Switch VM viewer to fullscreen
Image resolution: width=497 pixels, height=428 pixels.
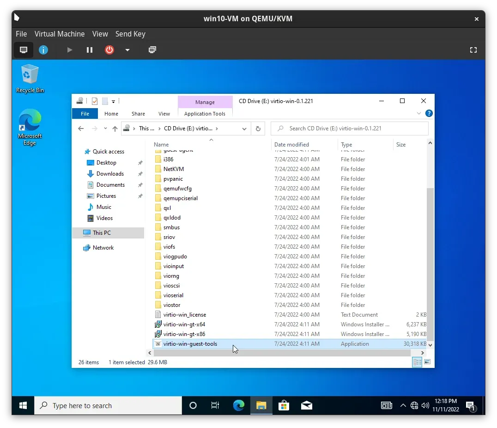tap(473, 50)
